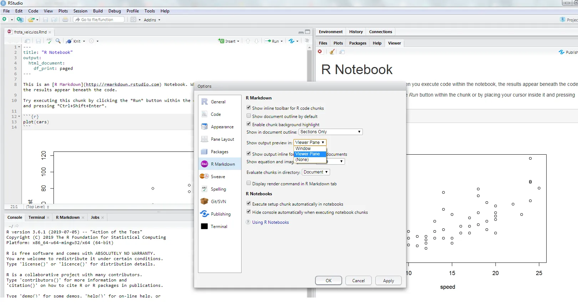Image resolution: width=578 pixels, height=305 pixels.
Task: Click the Create a project icon
Action: coord(20,20)
